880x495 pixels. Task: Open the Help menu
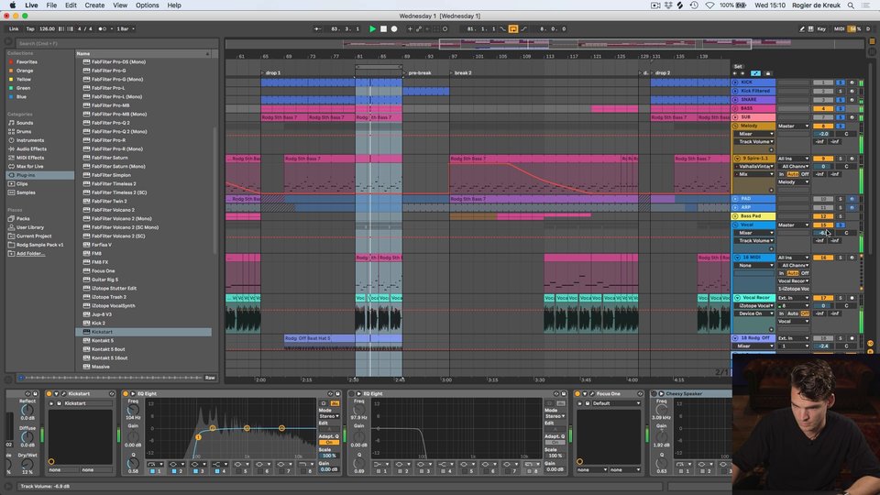pos(174,5)
